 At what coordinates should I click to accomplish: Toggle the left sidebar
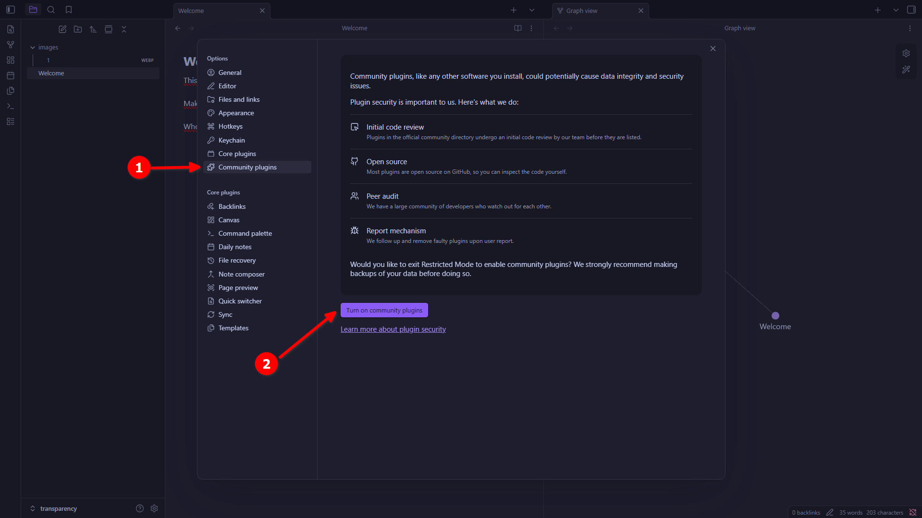point(11,10)
